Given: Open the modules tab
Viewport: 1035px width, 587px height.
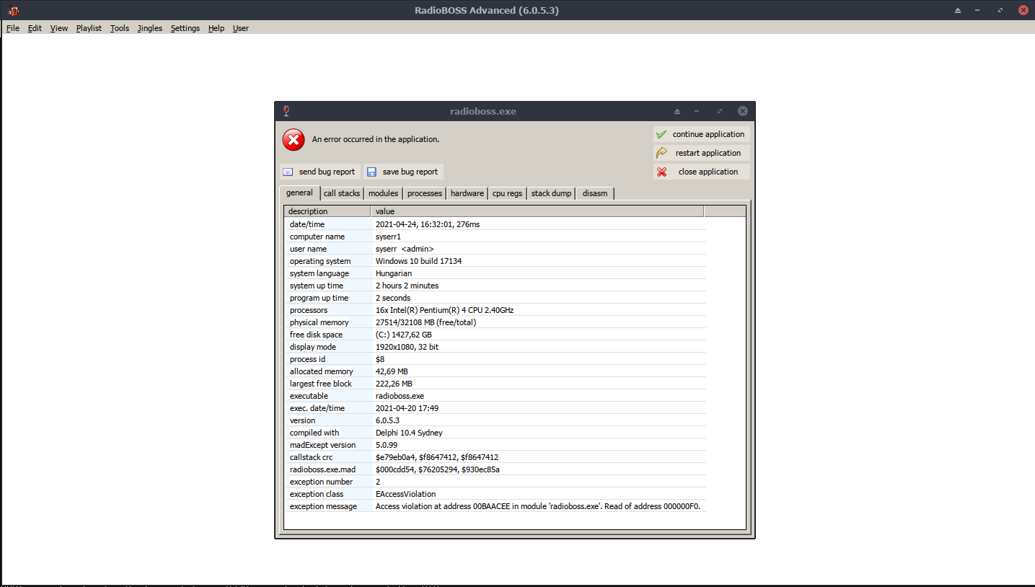Looking at the screenshot, I should point(383,193).
